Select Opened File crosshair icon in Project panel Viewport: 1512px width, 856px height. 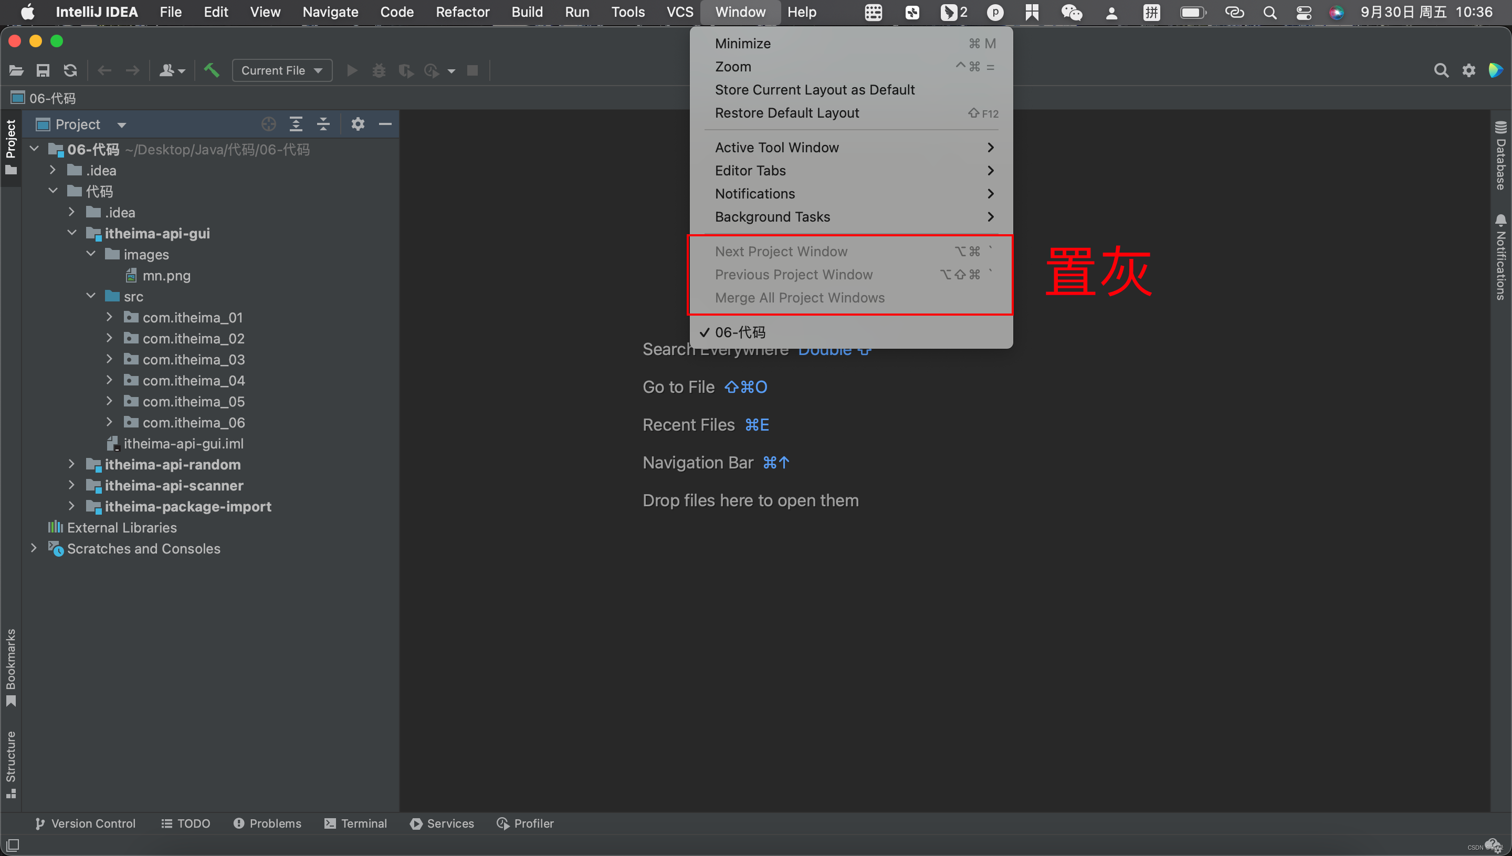tap(269, 124)
